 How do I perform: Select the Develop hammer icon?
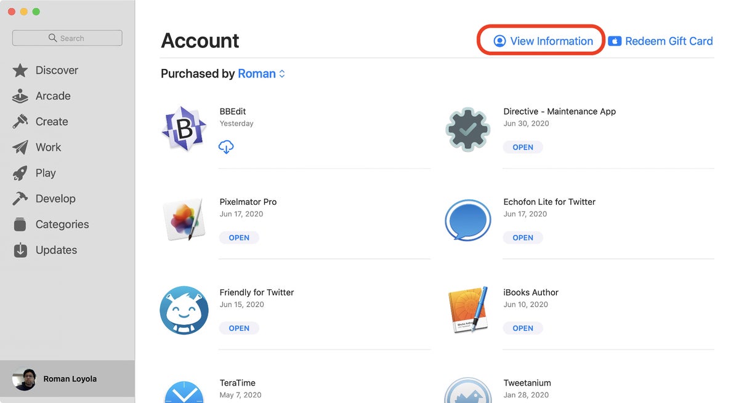[x=20, y=199]
